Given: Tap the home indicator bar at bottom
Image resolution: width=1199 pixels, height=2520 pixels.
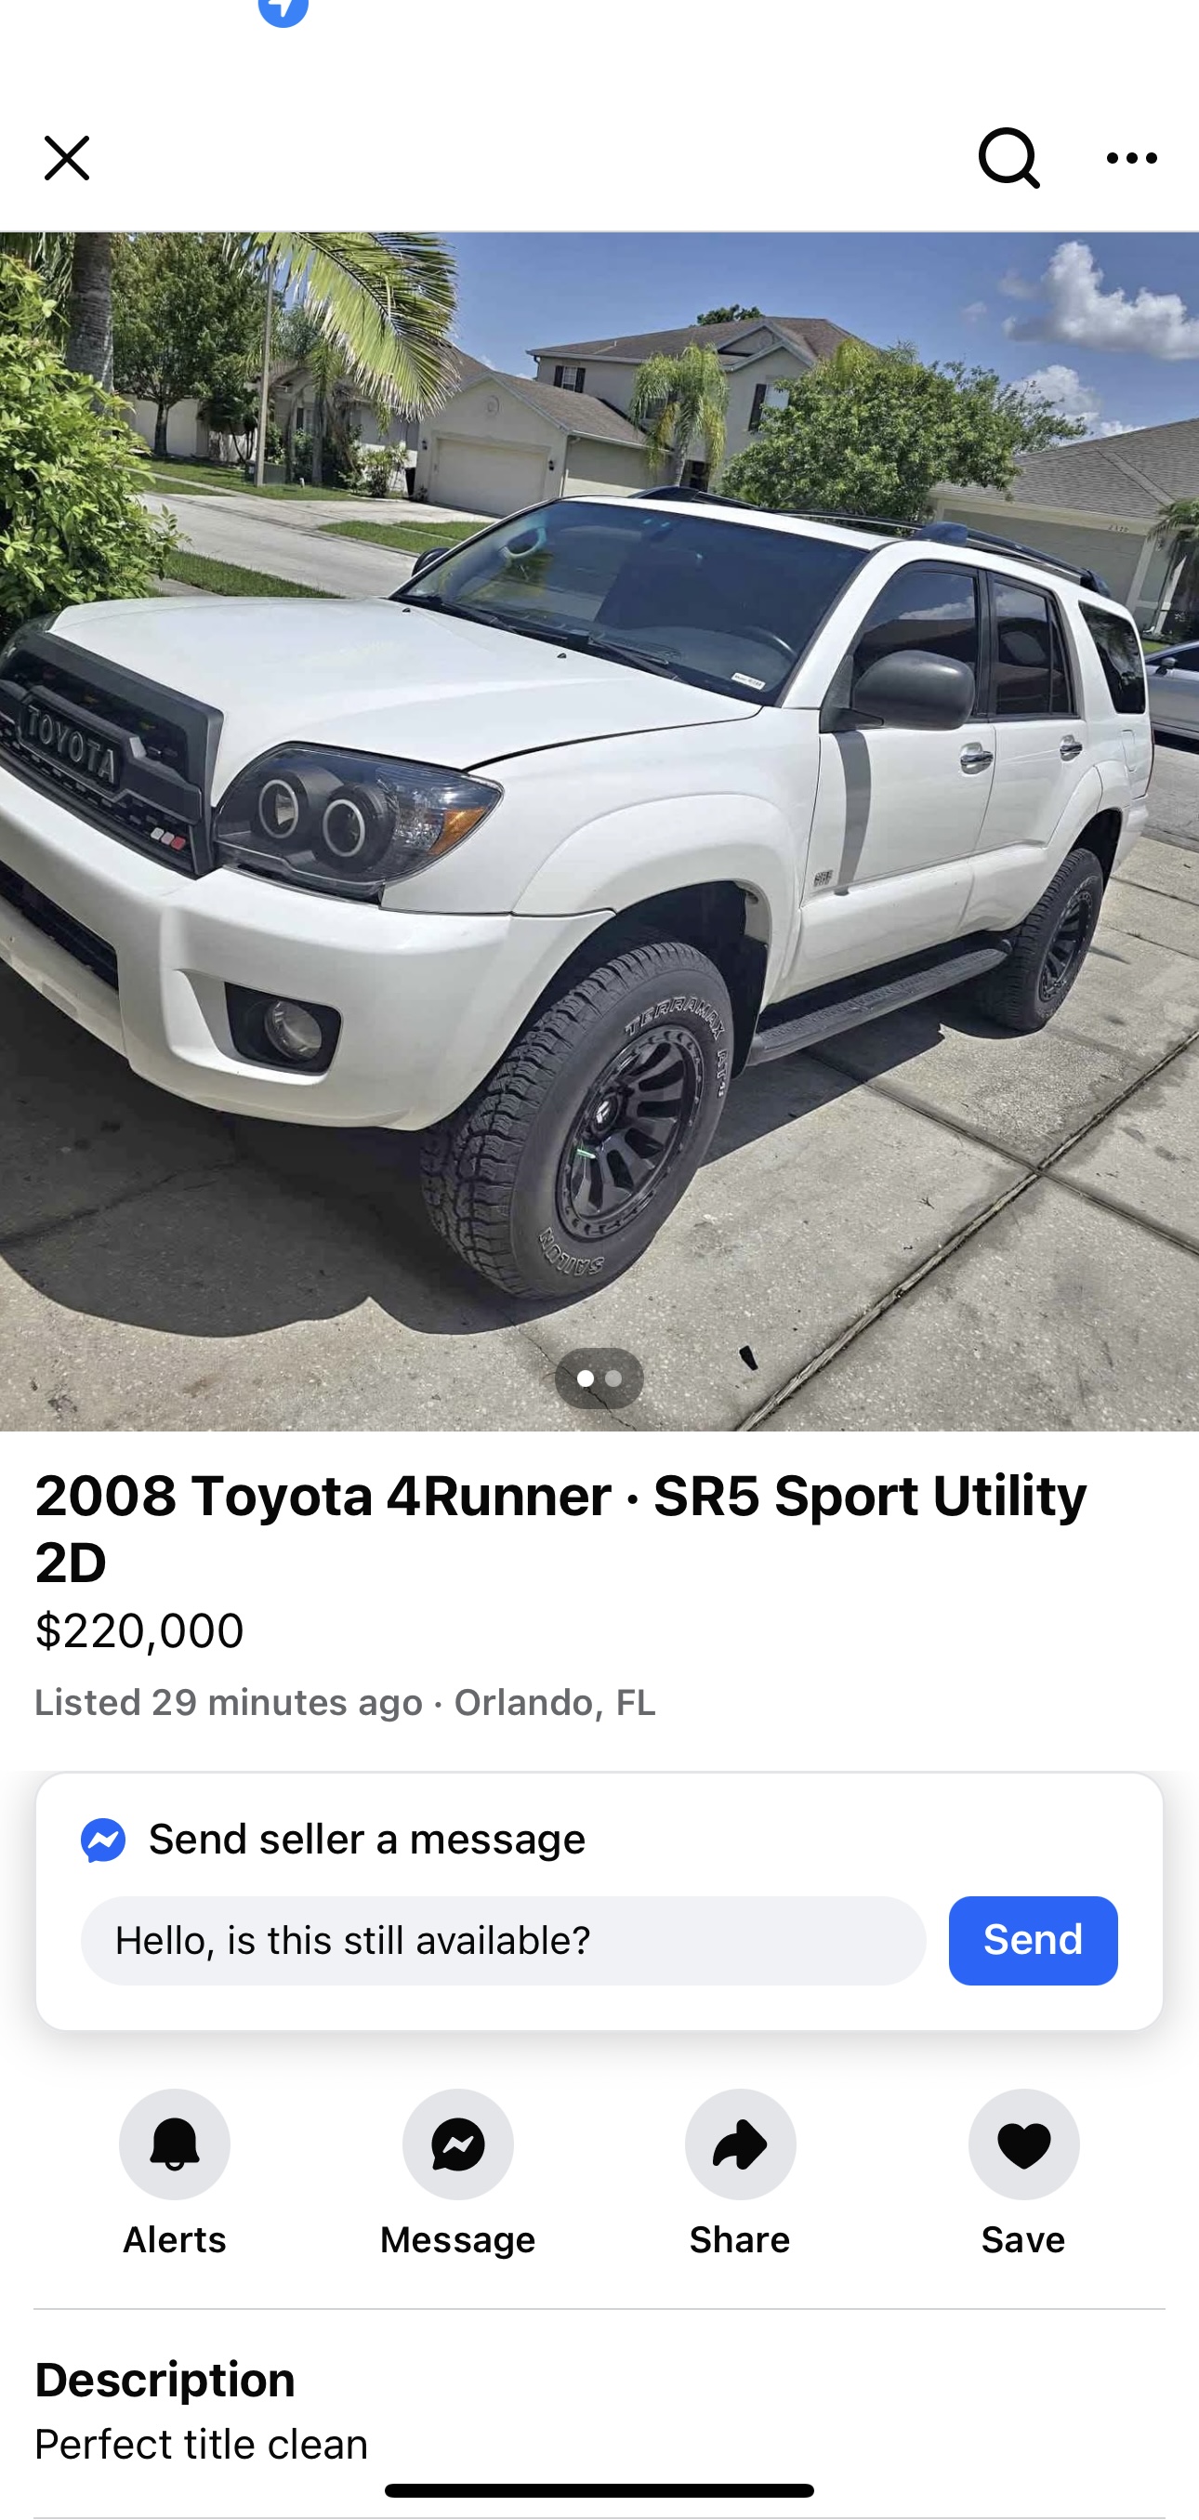Looking at the screenshot, I should (599, 2489).
